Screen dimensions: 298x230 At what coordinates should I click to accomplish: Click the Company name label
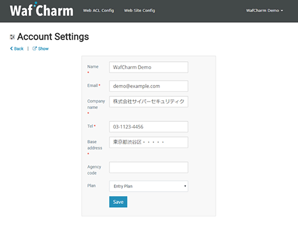(96, 104)
